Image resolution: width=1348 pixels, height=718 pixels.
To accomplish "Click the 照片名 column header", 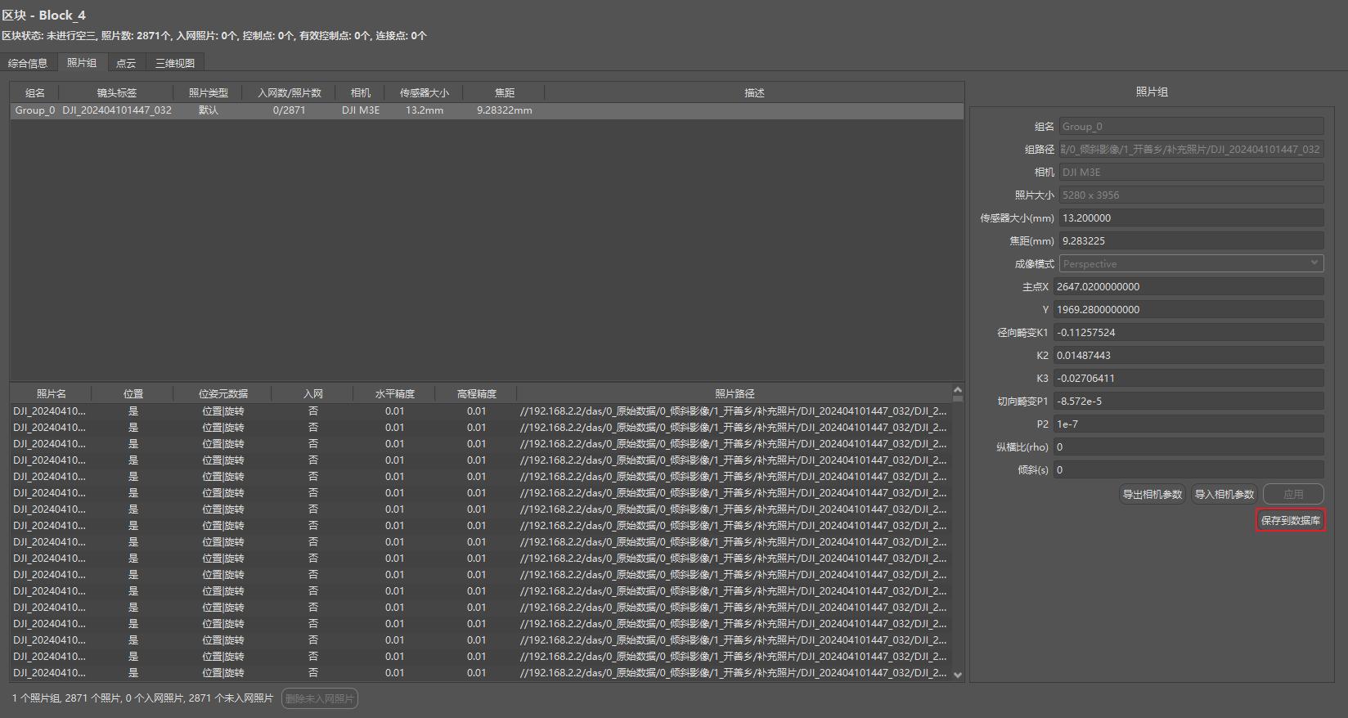I will click(51, 393).
